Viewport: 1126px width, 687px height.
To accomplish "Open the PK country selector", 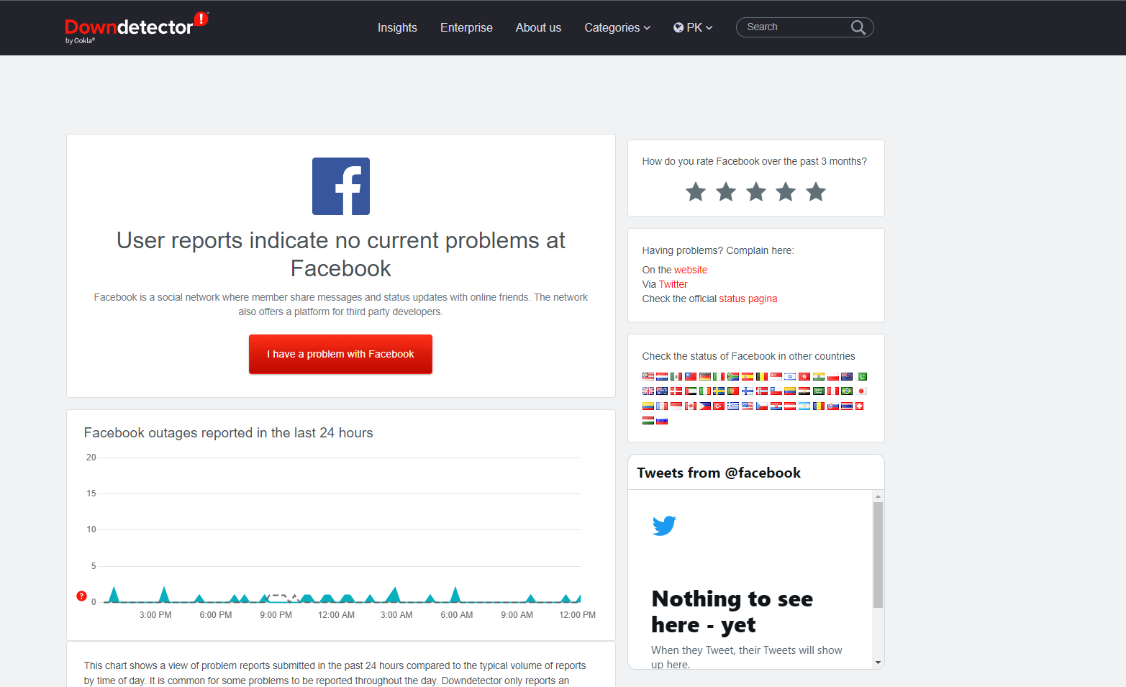I will (x=693, y=27).
